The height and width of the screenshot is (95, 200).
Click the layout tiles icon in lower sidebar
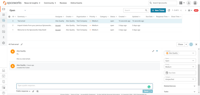click(3, 87)
